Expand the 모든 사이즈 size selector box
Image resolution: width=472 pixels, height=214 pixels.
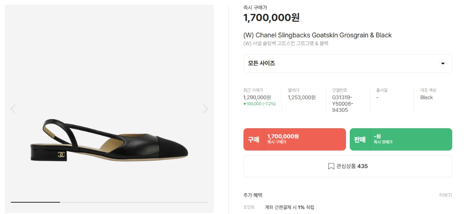[x=348, y=64]
